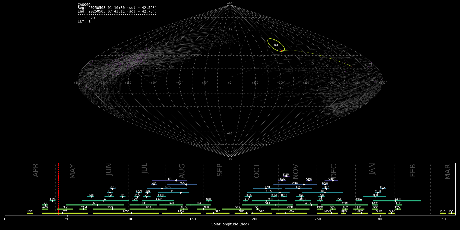Select the URS shower label
460x230 pixels.
tap(344, 212)
